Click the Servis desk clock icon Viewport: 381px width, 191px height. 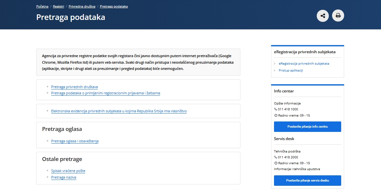point(276,163)
